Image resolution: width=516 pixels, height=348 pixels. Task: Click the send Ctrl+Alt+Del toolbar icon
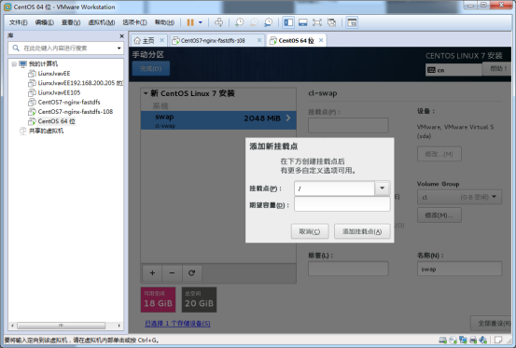[218, 22]
